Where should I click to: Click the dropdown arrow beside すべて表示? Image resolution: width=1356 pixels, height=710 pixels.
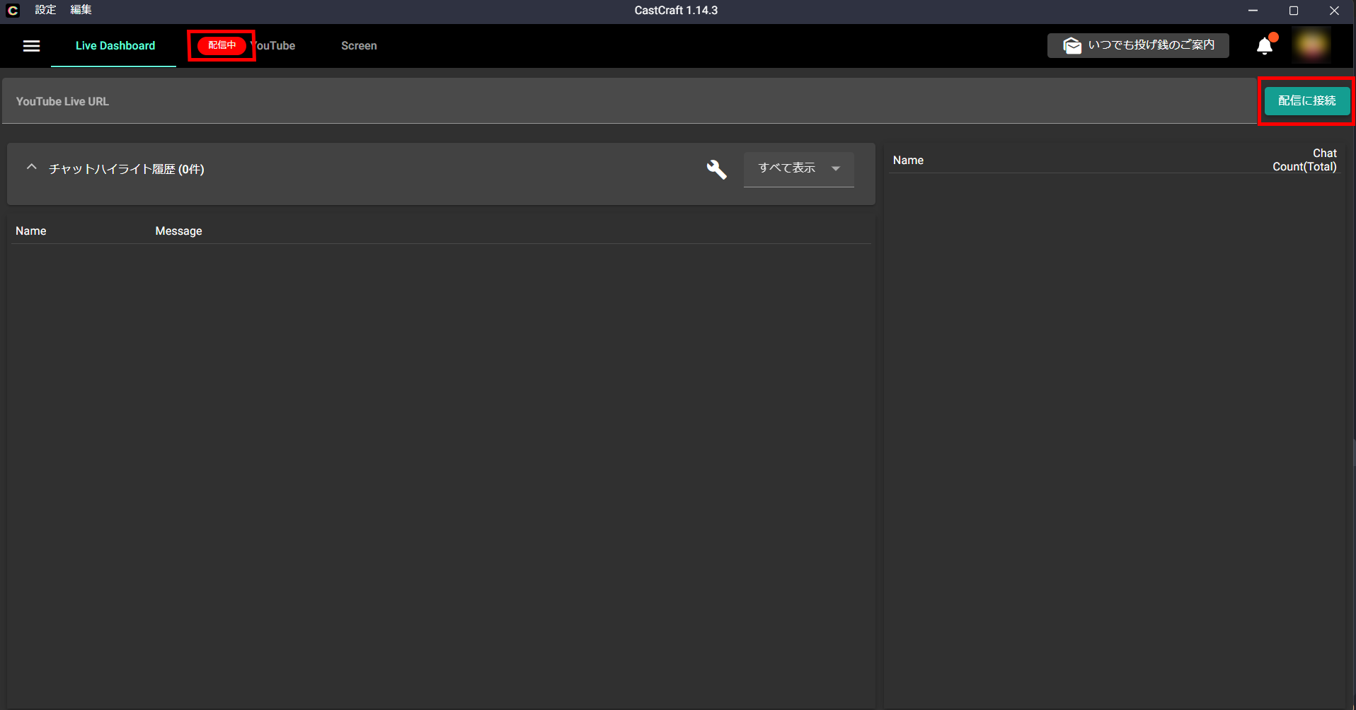837,169
